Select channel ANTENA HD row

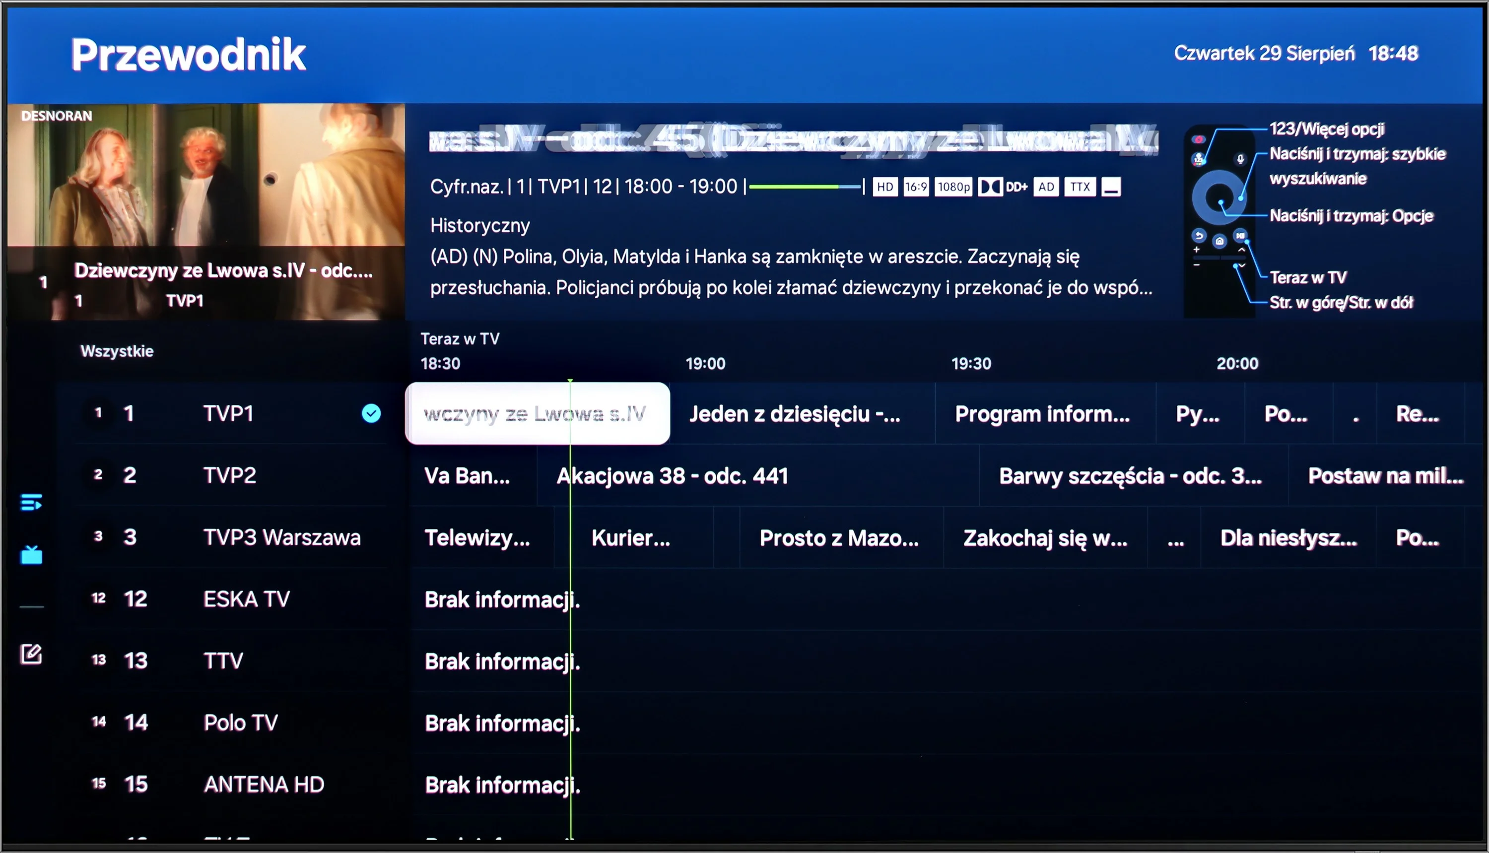pyautogui.click(x=231, y=785)
